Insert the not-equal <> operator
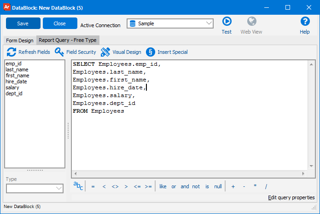The height and width of the screenshot is (214, 320). 115,186
